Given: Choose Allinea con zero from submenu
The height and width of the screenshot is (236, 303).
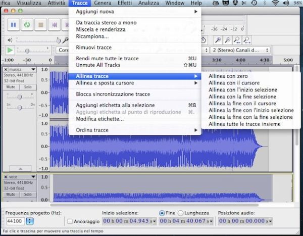Looking at the screenshot, I should 228,76.
